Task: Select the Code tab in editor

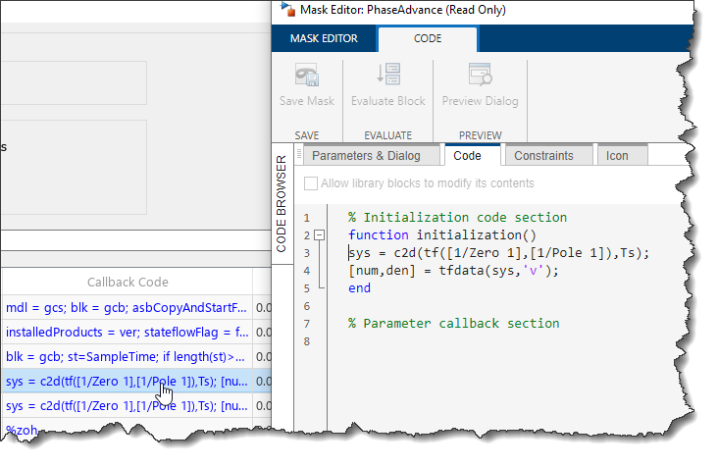Action: [468, 155]
